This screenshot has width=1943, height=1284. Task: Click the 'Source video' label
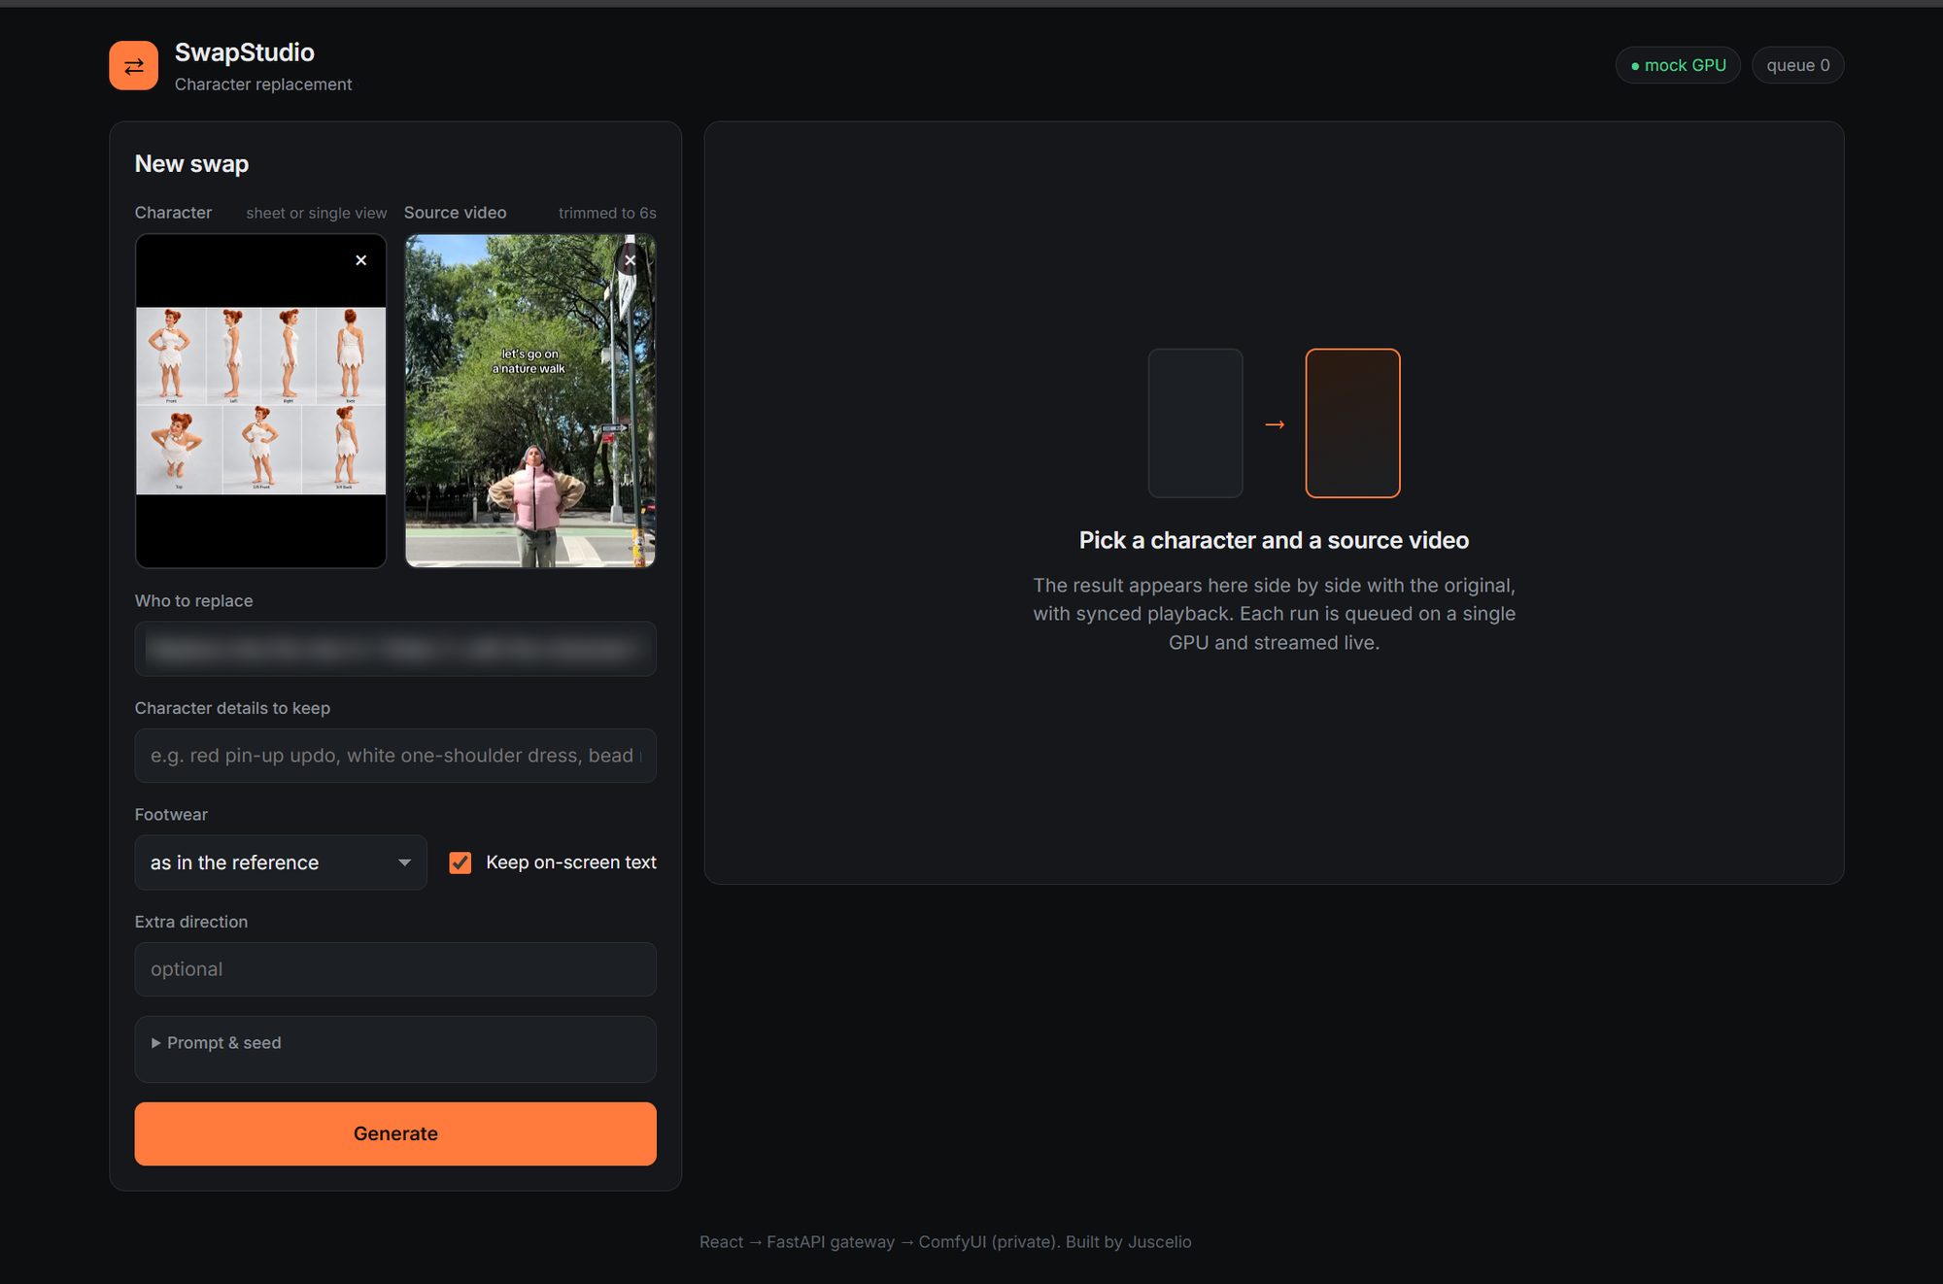455,213
